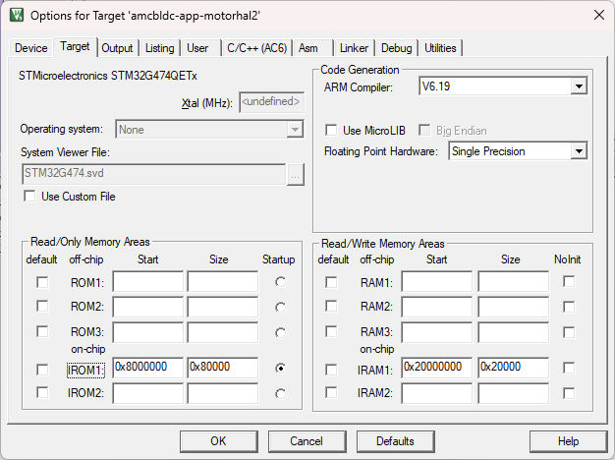Toggle the Big Endian checkbox
Screen dimensions: 615x460
[x=424, y=131]
